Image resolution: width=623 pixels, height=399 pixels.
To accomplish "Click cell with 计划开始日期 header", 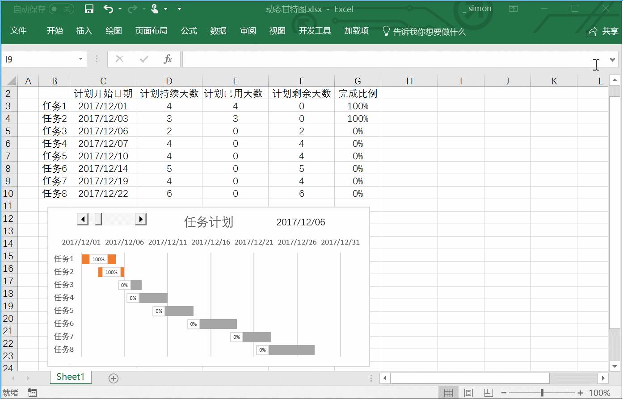I will (103, 93).
